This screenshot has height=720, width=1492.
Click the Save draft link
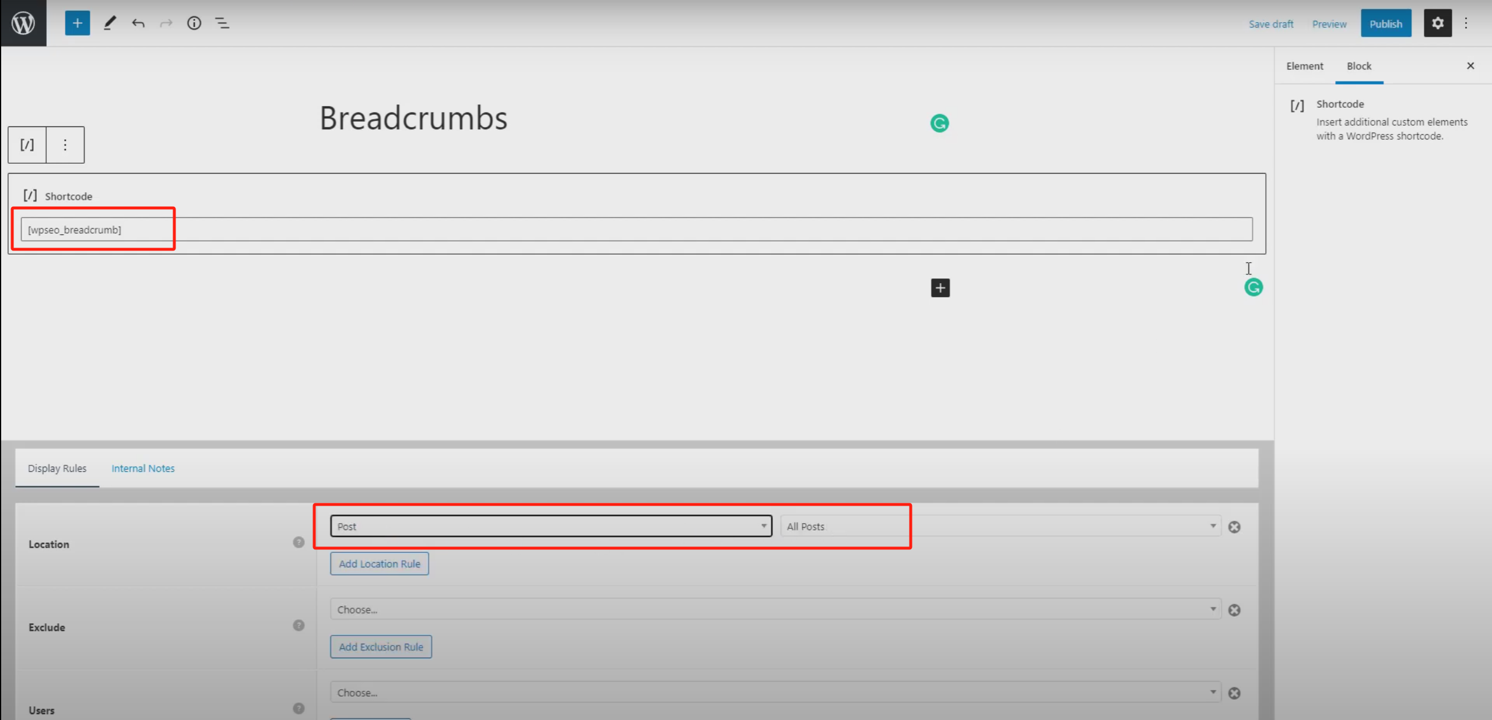[x=1270, y=24]
